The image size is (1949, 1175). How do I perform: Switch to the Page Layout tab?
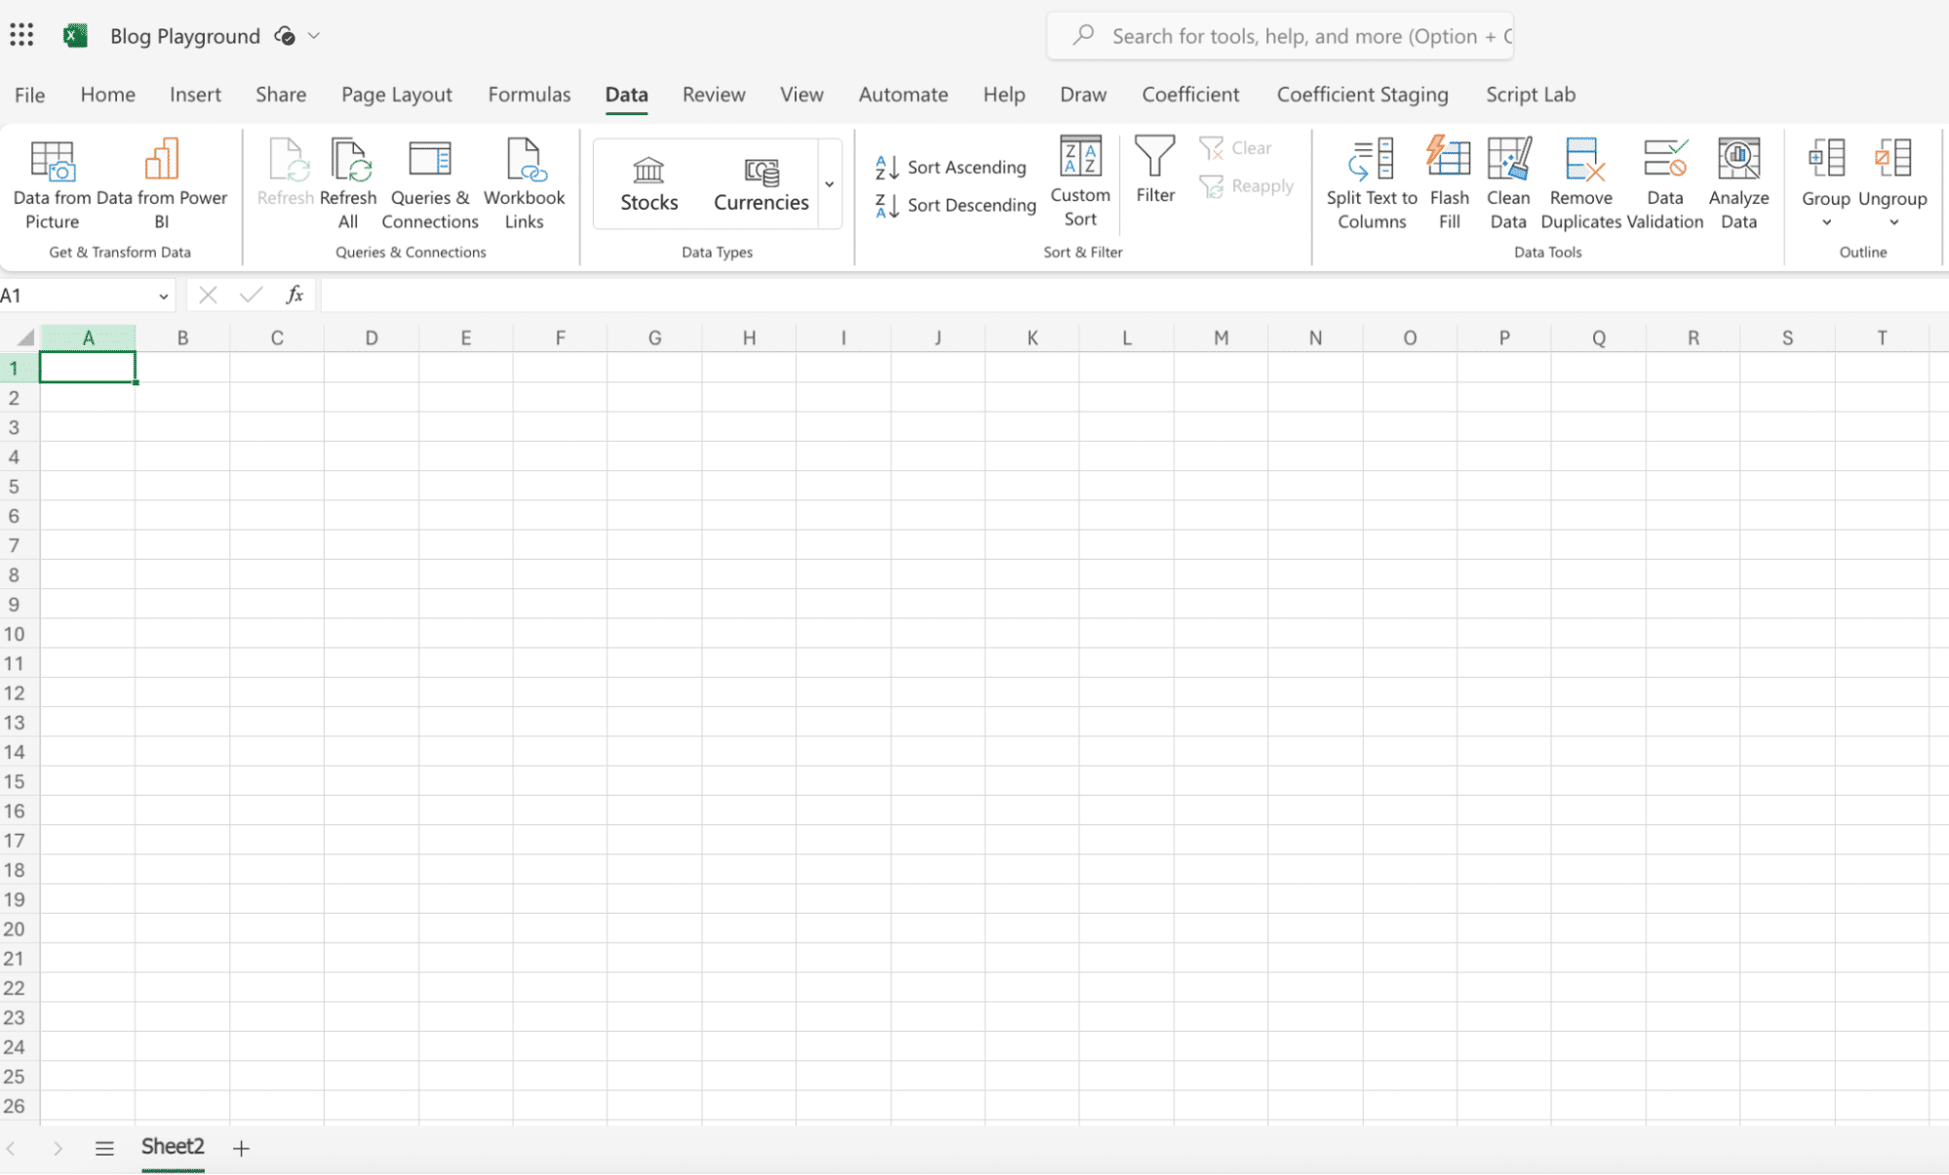click(397, 95)
